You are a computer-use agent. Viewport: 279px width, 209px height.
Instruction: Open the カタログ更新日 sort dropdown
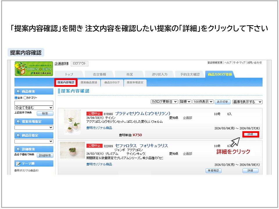click(164, 102)
